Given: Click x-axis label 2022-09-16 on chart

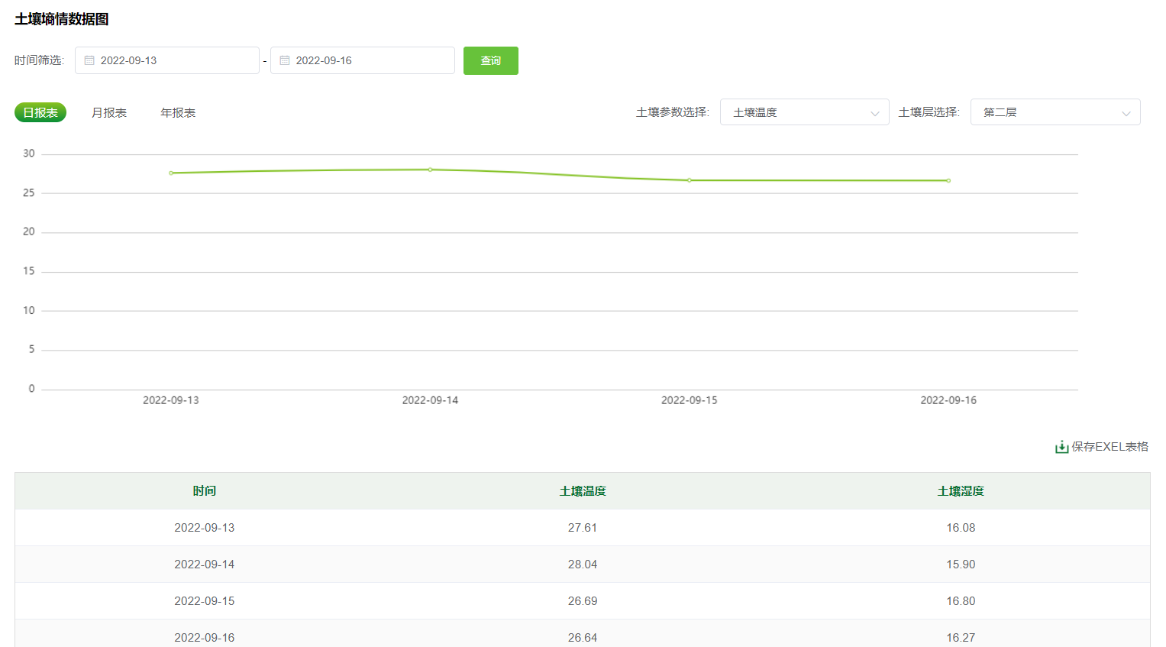Looking at the screenshot, I should coord(948,400).
